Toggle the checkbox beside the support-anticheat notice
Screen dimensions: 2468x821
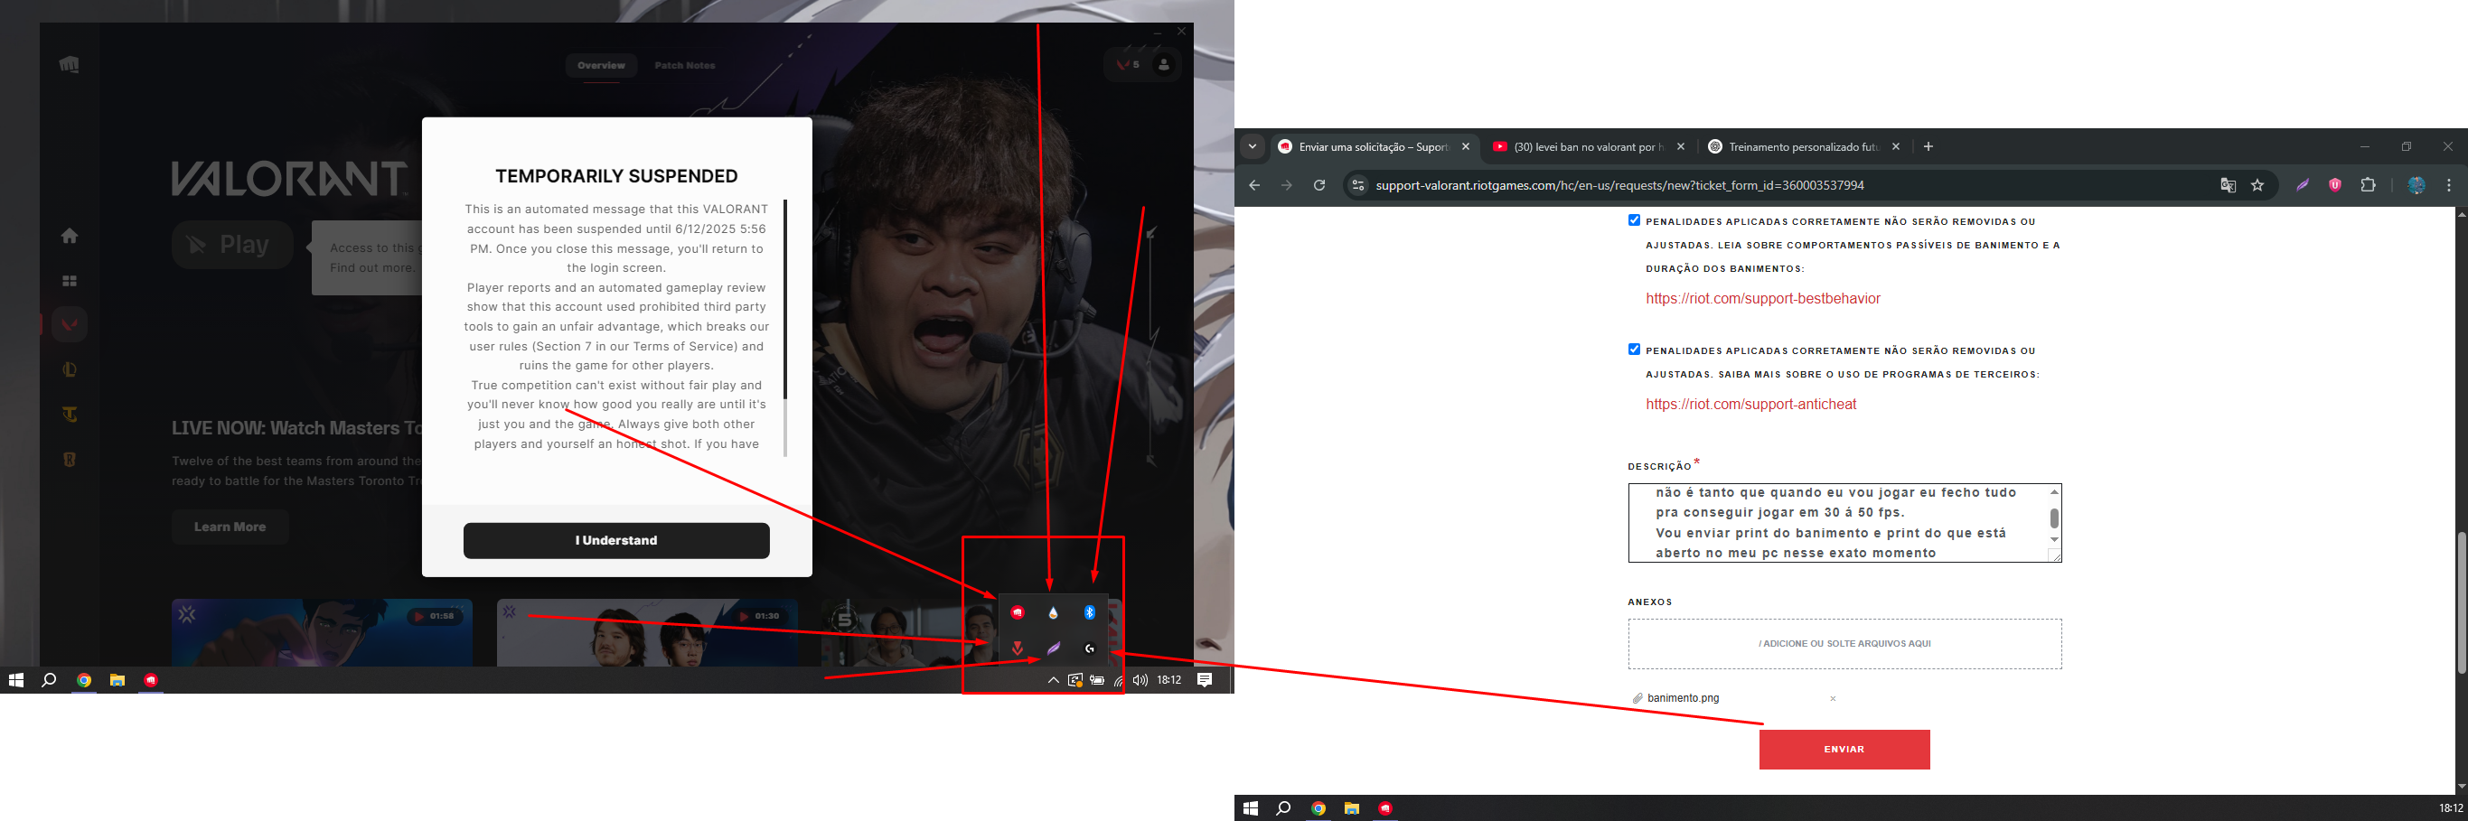tap(1635, 350)
